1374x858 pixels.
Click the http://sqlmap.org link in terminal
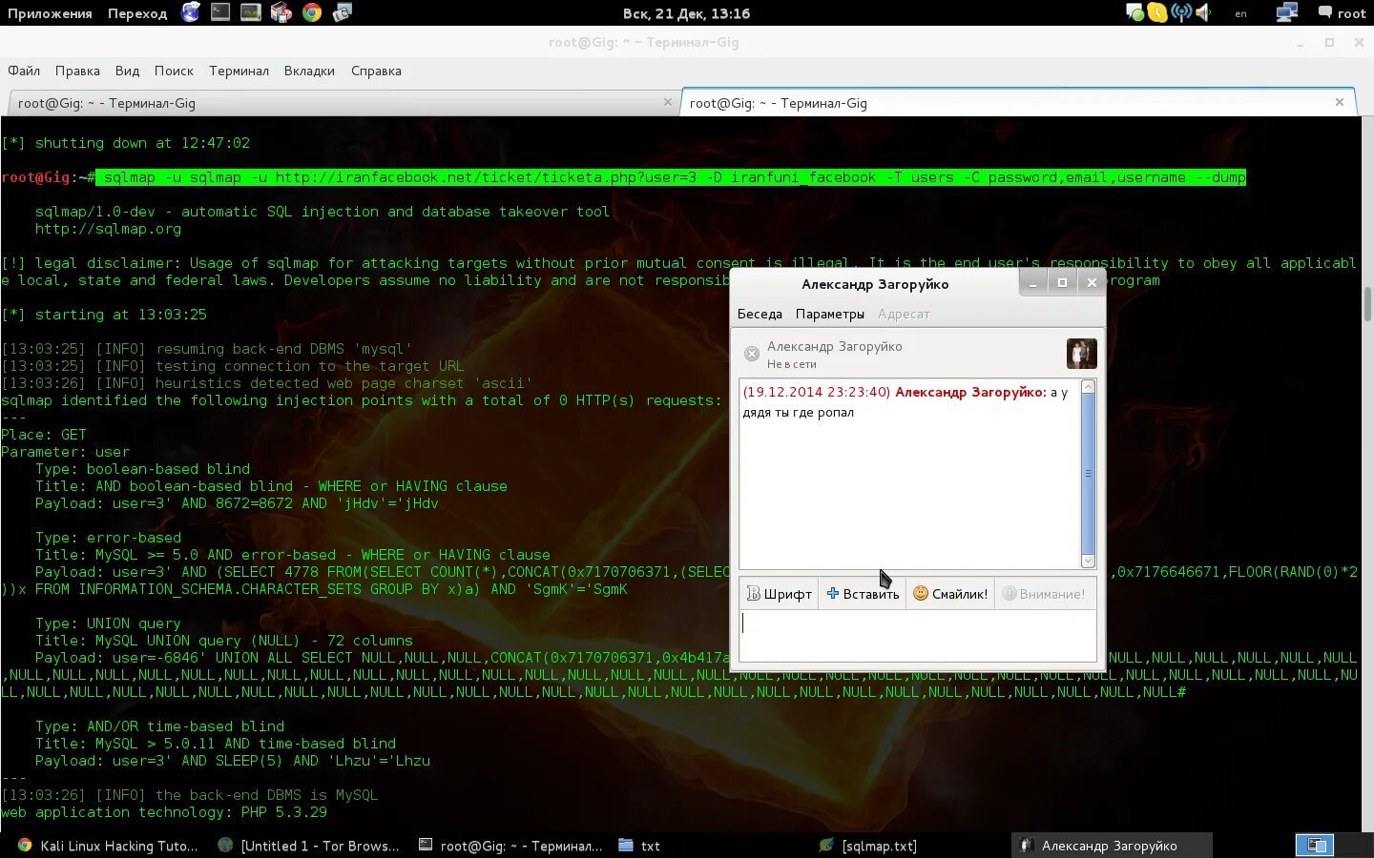click(x=108, y=229)
